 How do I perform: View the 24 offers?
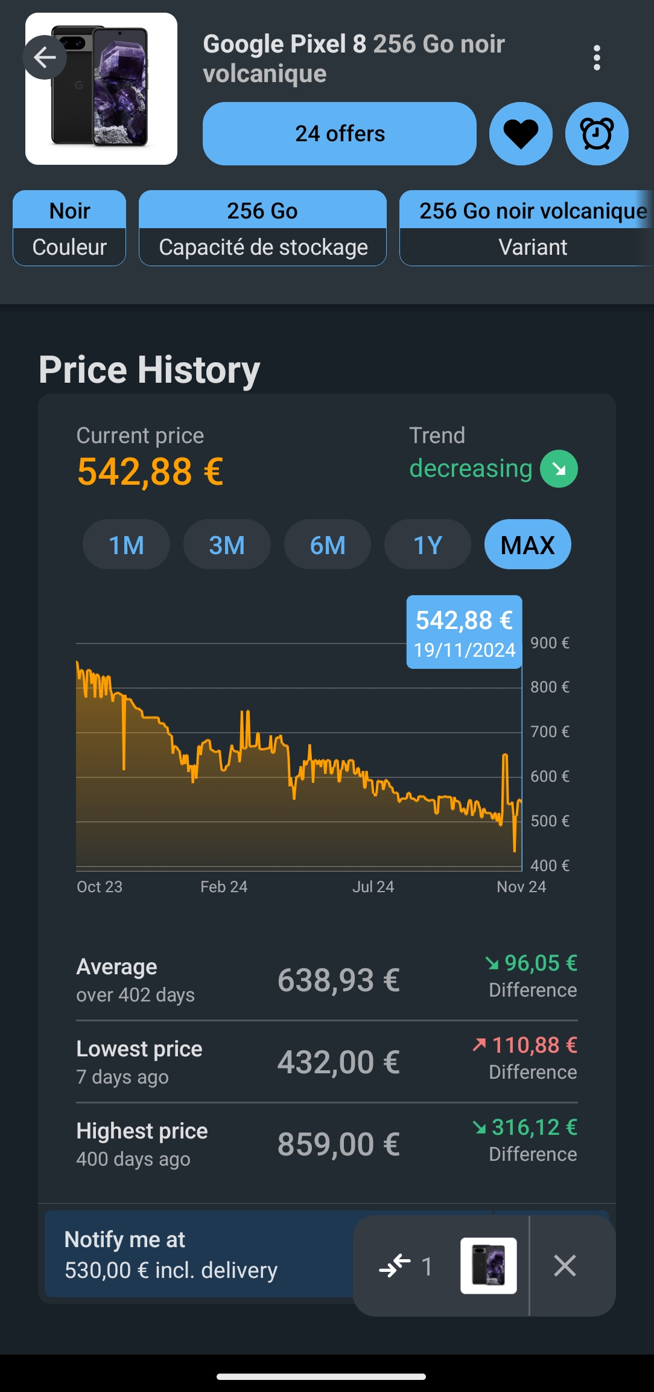(340, 133)
